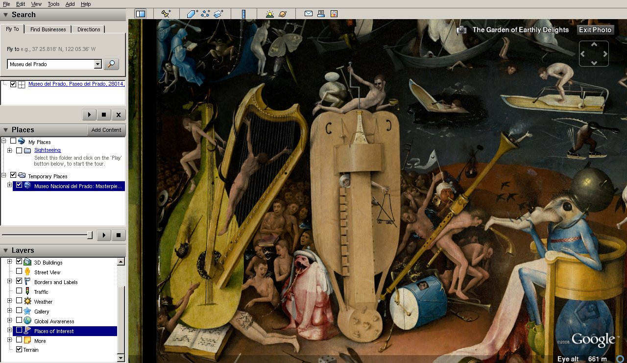Collapse the Search panel
Image resolution: width=627 pixels, height=363 pixels.
pos(6,15)
